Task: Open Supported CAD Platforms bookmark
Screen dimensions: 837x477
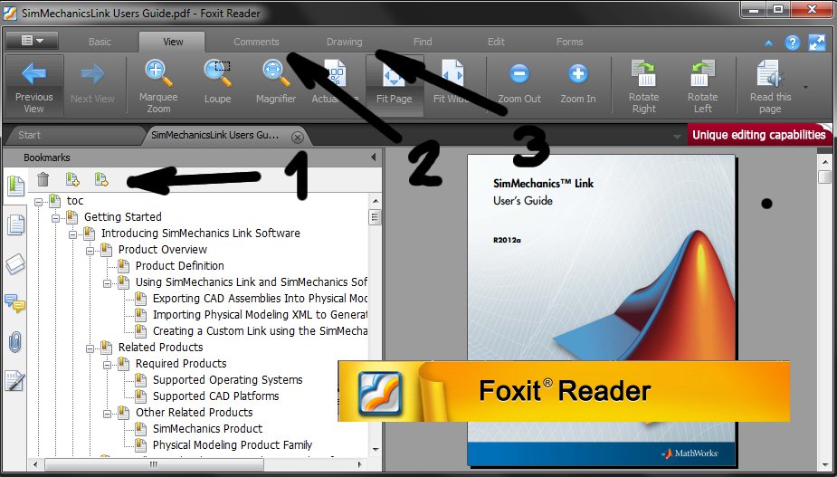Action: [x=215, y=396]
